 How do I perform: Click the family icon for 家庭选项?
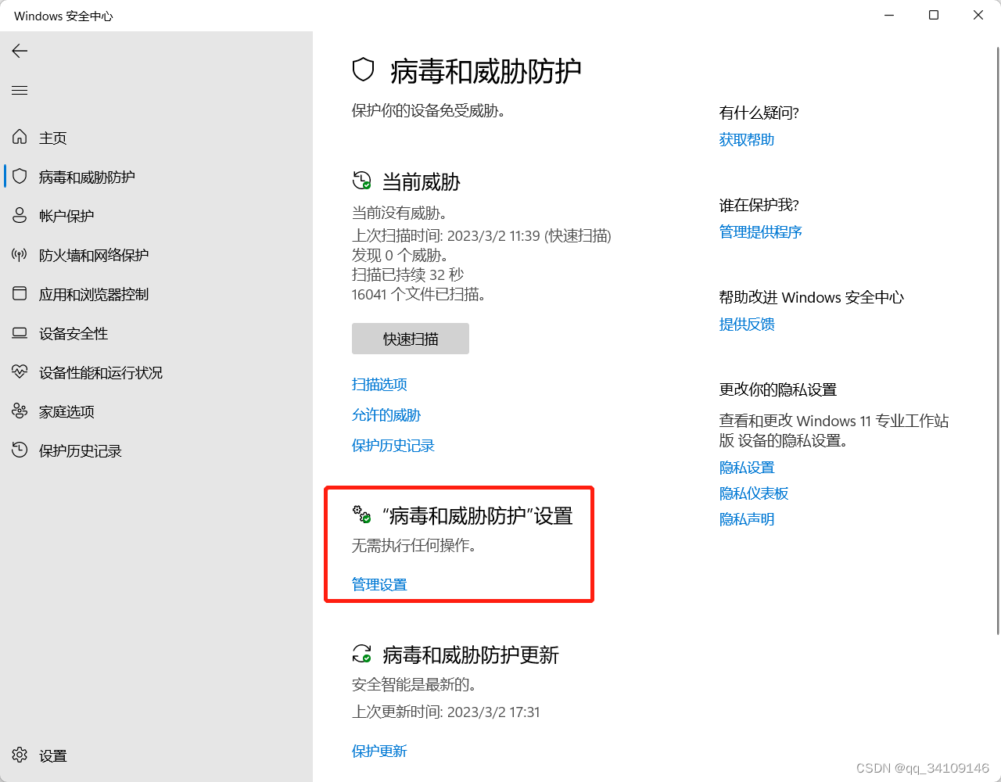[x=20, y=411]
